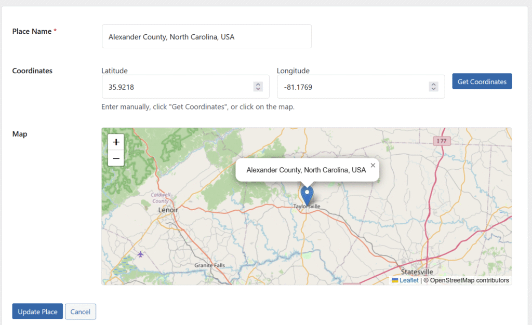Click the I 77 highway shield
This screenshot has height=325, width=532.
point(441,141)
